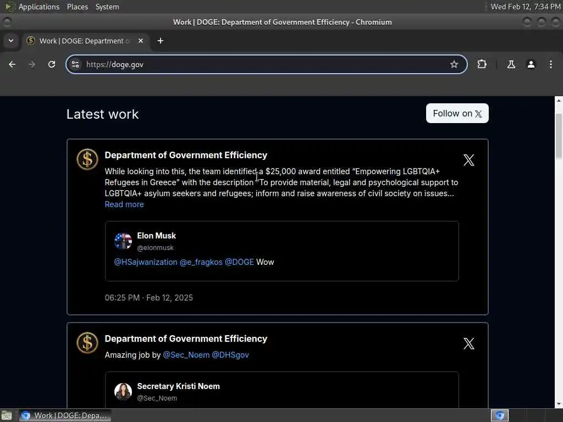
Task: Open X logo on LGBTQIA+ award post
Action: pyautogui.click(x=468, y=160)
